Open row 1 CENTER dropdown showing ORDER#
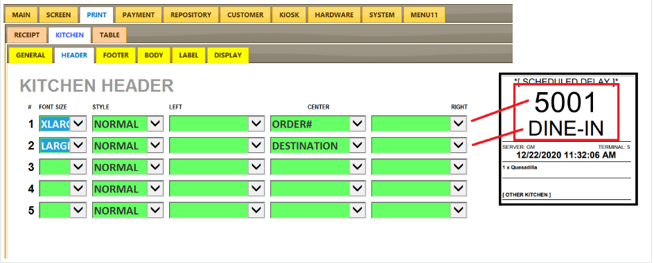This screenshot has height=263, width=654. pyautogui.click(x=318, y=124)
